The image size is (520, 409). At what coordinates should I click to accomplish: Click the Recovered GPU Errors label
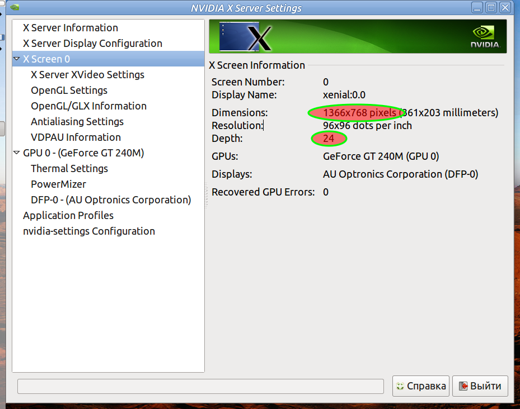tap(263, 192)
